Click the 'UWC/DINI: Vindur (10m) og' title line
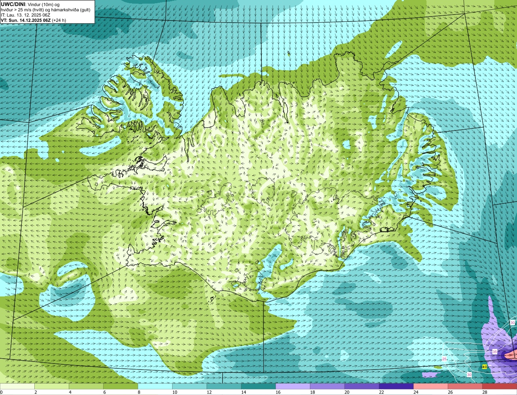The height and width of the screenshot is (395, 517). coord(30,4)
